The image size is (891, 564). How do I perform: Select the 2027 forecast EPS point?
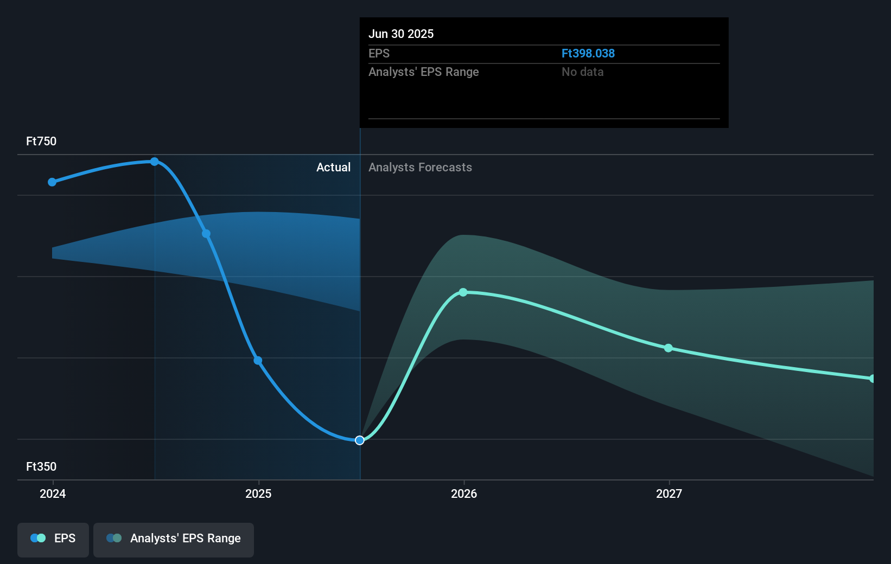click(669, 348)
